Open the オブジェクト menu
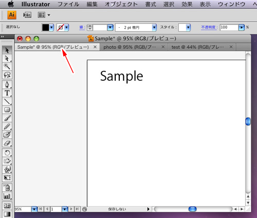257x218 pixels. coord(121,4)
